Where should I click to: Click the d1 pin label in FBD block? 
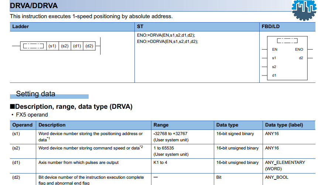[x=274, y=75]
